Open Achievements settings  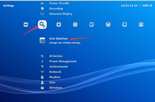(x=59, y=67)
